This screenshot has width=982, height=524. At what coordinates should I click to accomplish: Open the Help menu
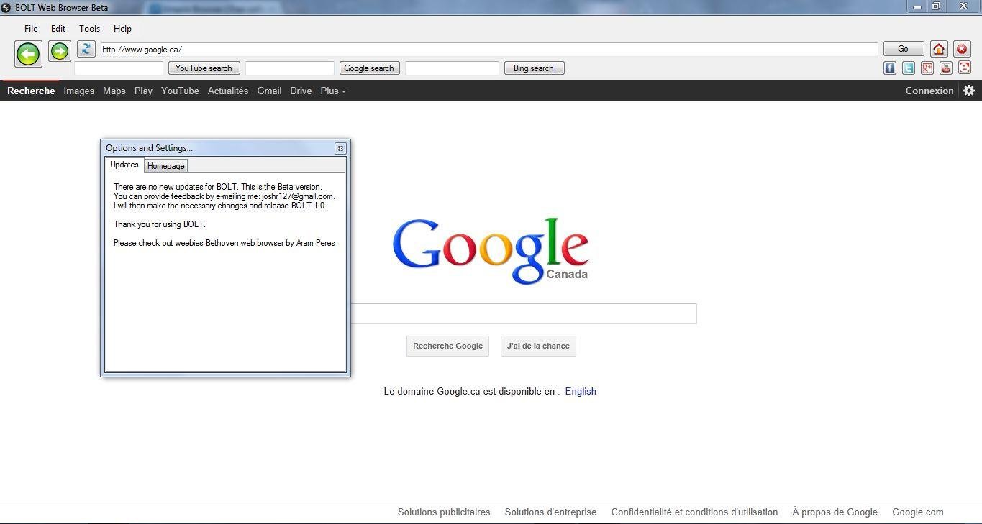click(122, 29)
